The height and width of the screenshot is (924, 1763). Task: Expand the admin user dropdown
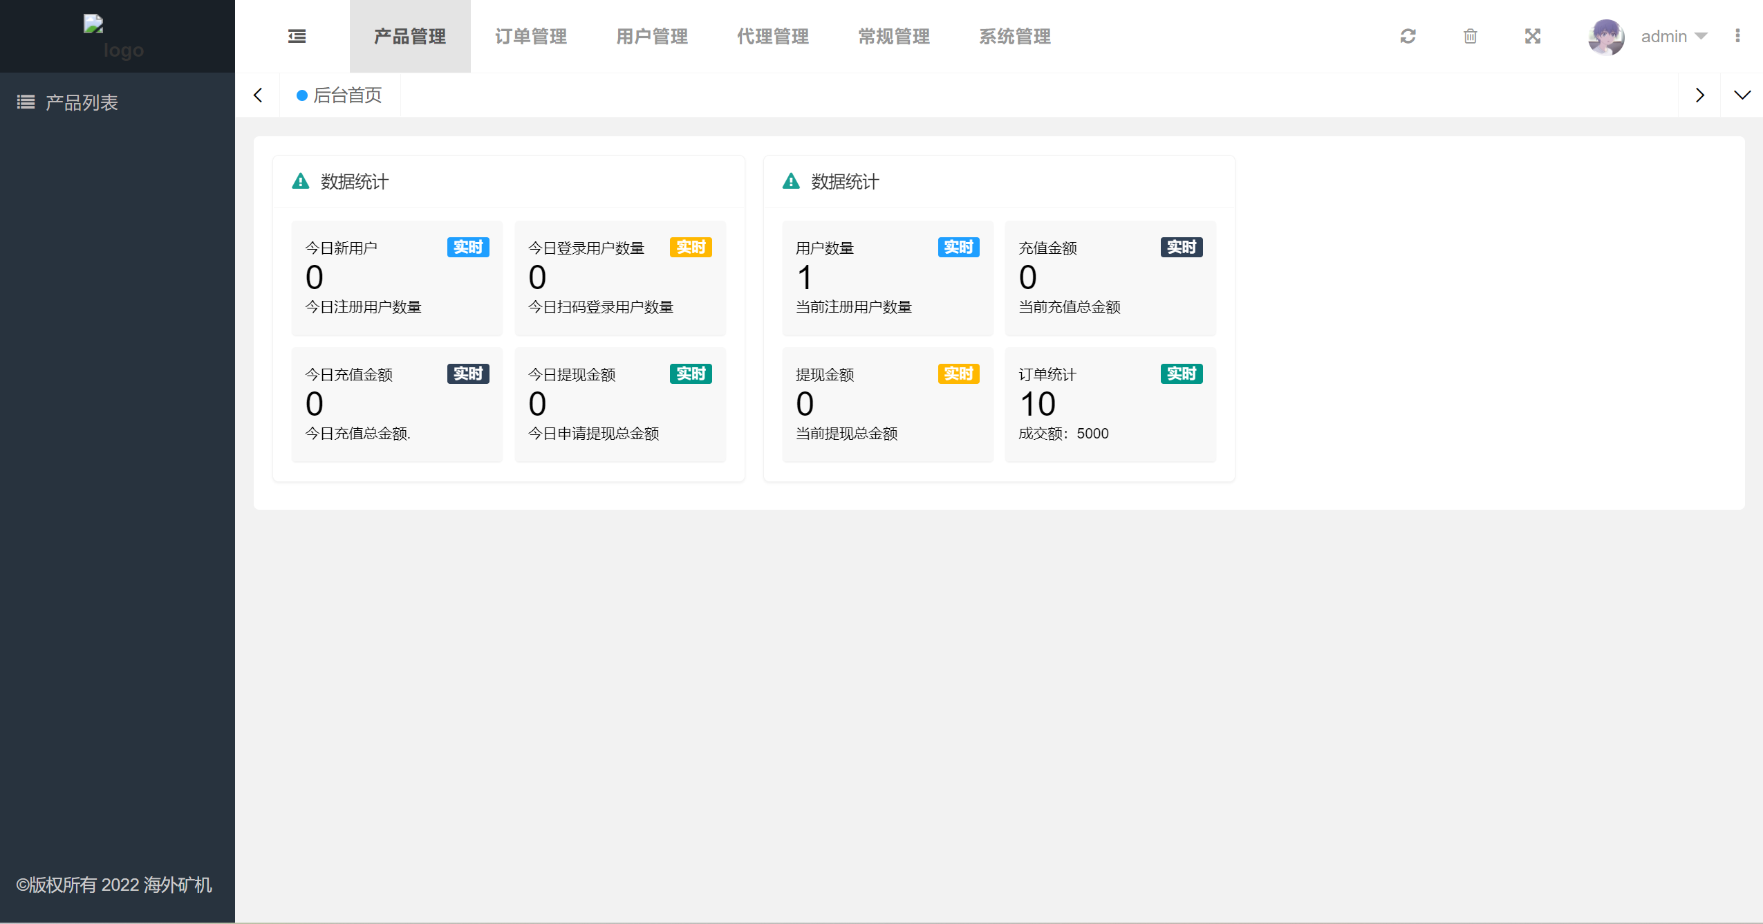(1701, 36)
